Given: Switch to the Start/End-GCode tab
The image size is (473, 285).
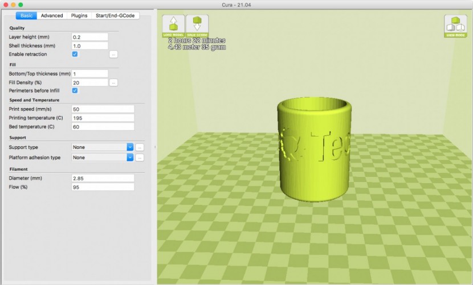Looking at the screenshot, I should [x=115, y=16].
